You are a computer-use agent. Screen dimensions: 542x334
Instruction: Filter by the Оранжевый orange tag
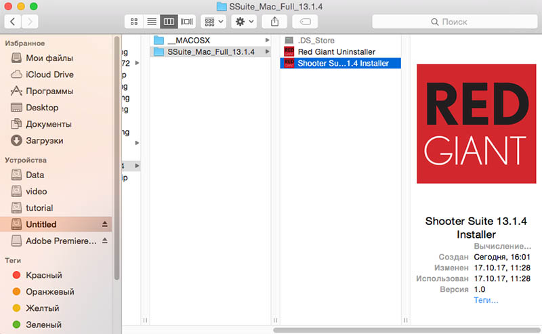pos(56,291)
